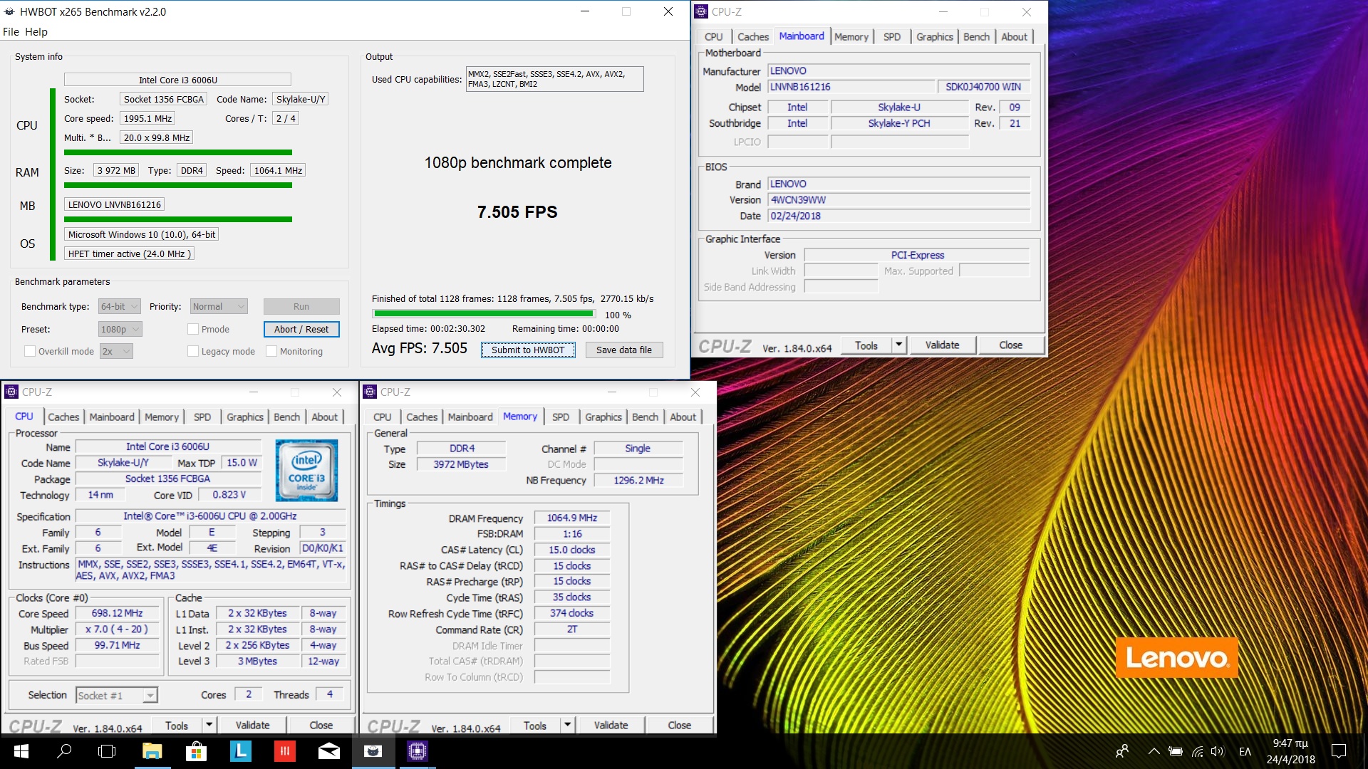Open Tools dropdown arrow in Memory CPU-Z
1368x769 pixels.
coord(567,726)
